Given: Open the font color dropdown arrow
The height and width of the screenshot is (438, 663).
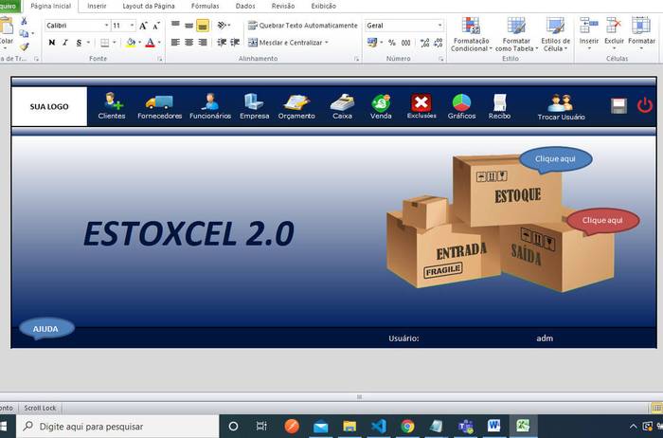Looking at the screenshot, I should click(x=159, y=43).
